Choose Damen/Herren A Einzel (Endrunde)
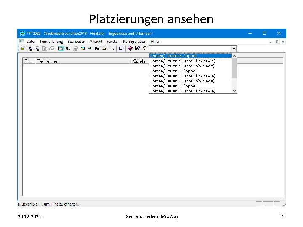The height and width of the screenshot is (227, 303). click(x=190, y=61)
